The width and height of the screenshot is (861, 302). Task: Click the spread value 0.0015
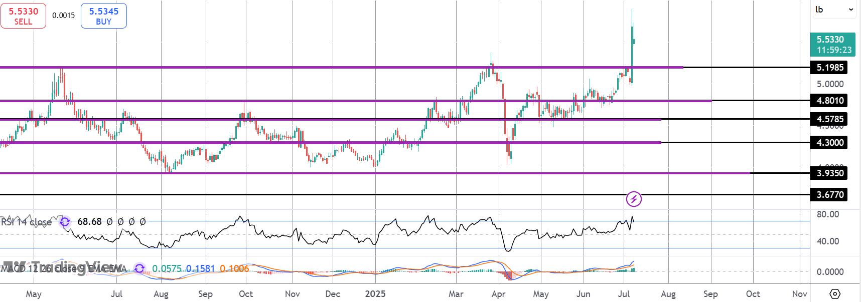[x=64, y=16]
